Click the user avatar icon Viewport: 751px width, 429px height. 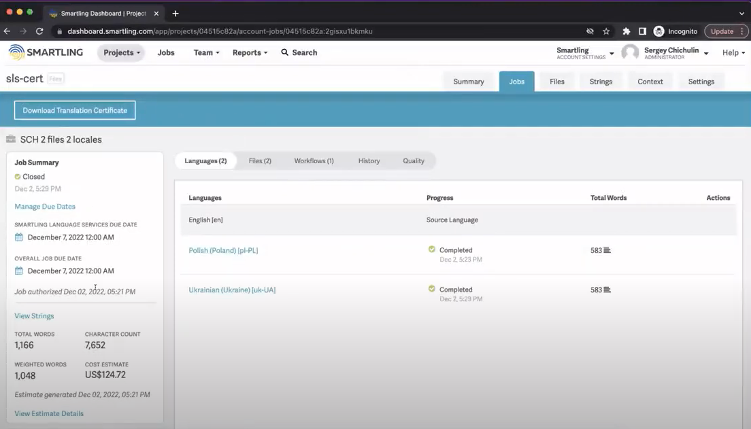tap(630, 52)
